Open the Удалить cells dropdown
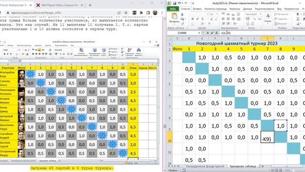The width and height of the screenshot is (305, 172). [x=281, y=19]
